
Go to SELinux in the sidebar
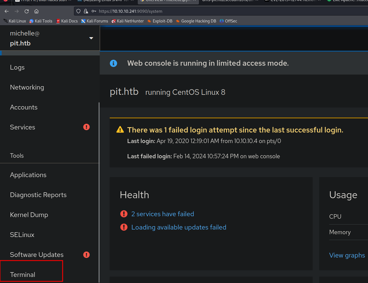(22, 235)
